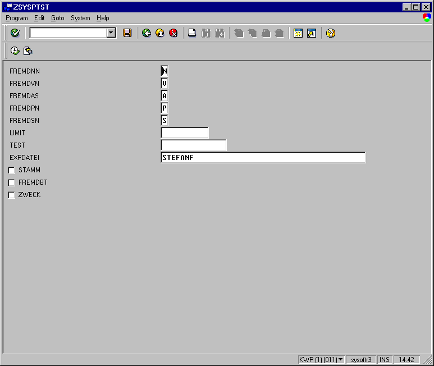Minimize the ZSYSPTST window
The image size is (434, 366).
coord(406,7)
